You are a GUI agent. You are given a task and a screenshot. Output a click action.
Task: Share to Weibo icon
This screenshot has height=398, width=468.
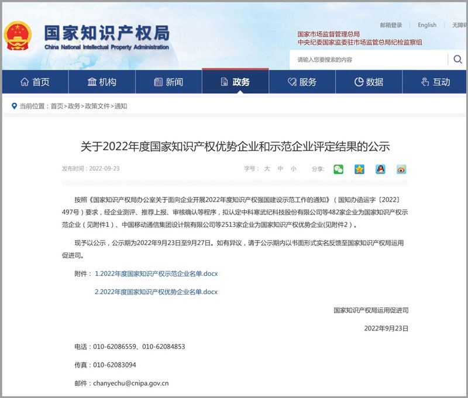click(401, 169)
